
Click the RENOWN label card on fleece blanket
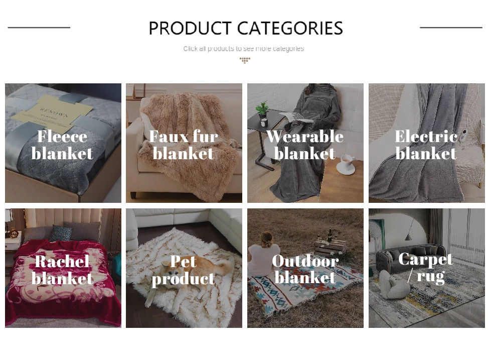click(x=52, y=114)
